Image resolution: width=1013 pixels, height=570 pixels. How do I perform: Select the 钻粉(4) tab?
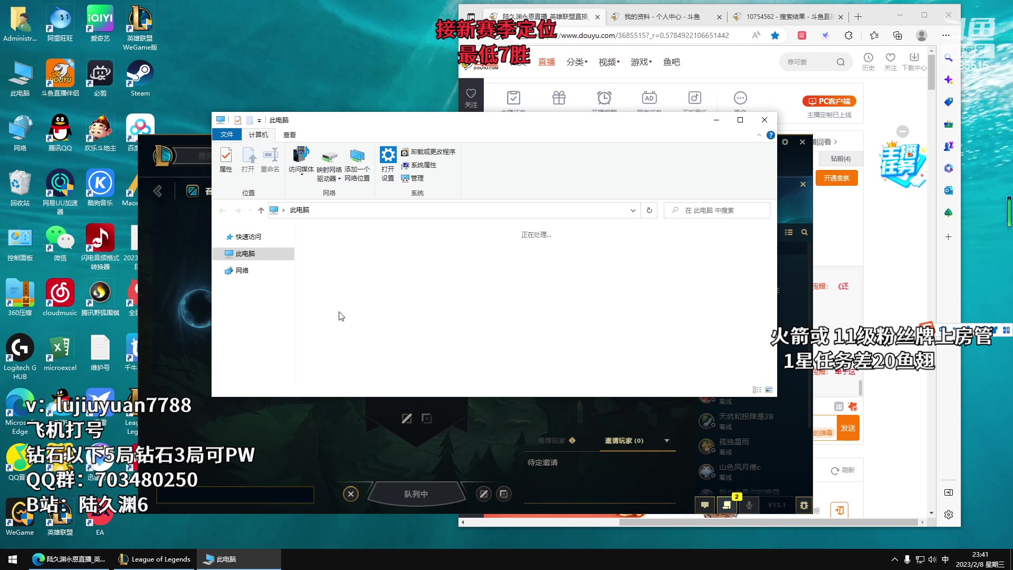click(x=840, y=159)
